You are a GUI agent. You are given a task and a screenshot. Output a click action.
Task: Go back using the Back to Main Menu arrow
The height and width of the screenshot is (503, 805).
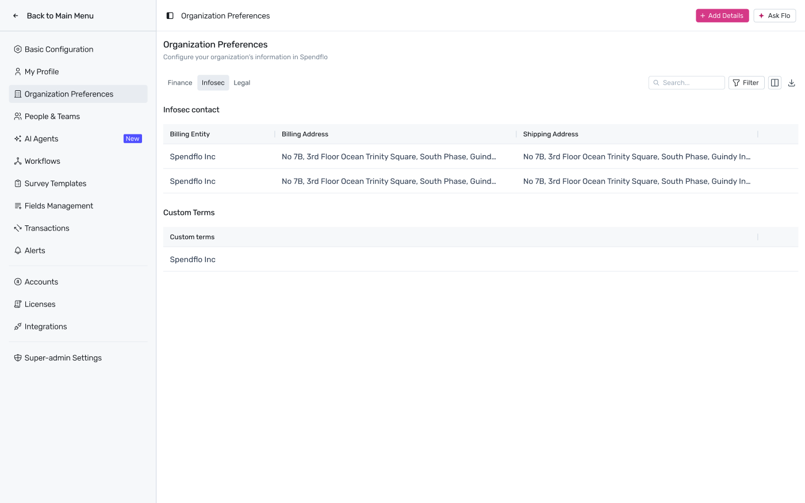pyautogui.click(x=16, y=16)
